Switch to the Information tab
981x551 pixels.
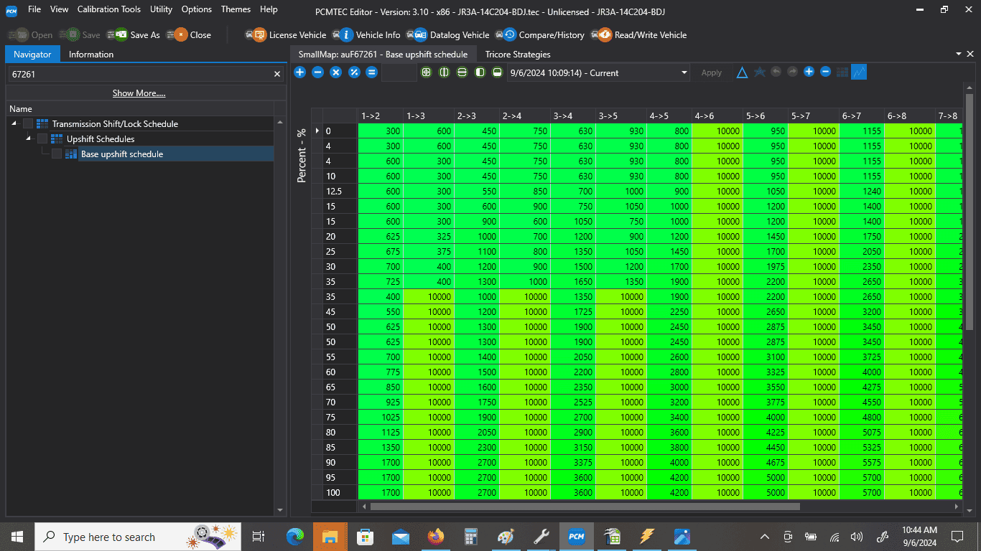pos(91,55)
